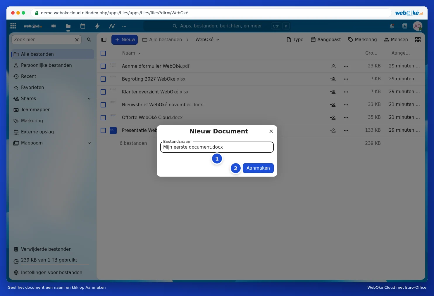Check the Klantenoverzicht WebOké.xlsx checkbox
Viewport: 434px width, 296px height.
[x=103, y=92]
